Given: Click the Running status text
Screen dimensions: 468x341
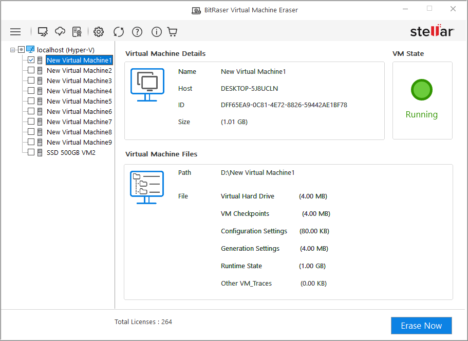Looking at the screenshot, I should coord(421,115).
